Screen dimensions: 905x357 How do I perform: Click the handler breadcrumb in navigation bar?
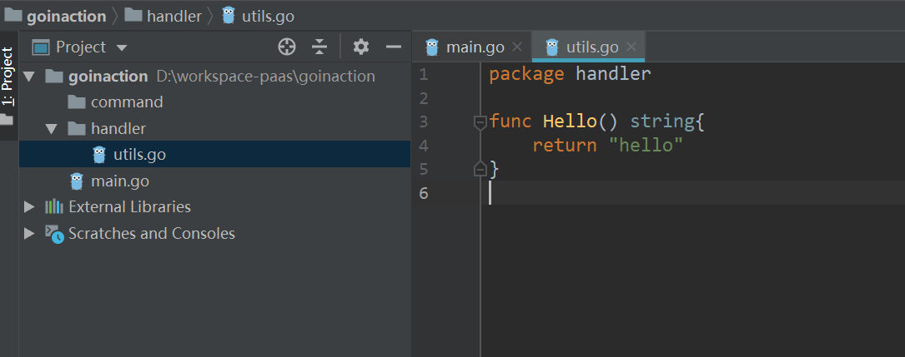[173, 16]
